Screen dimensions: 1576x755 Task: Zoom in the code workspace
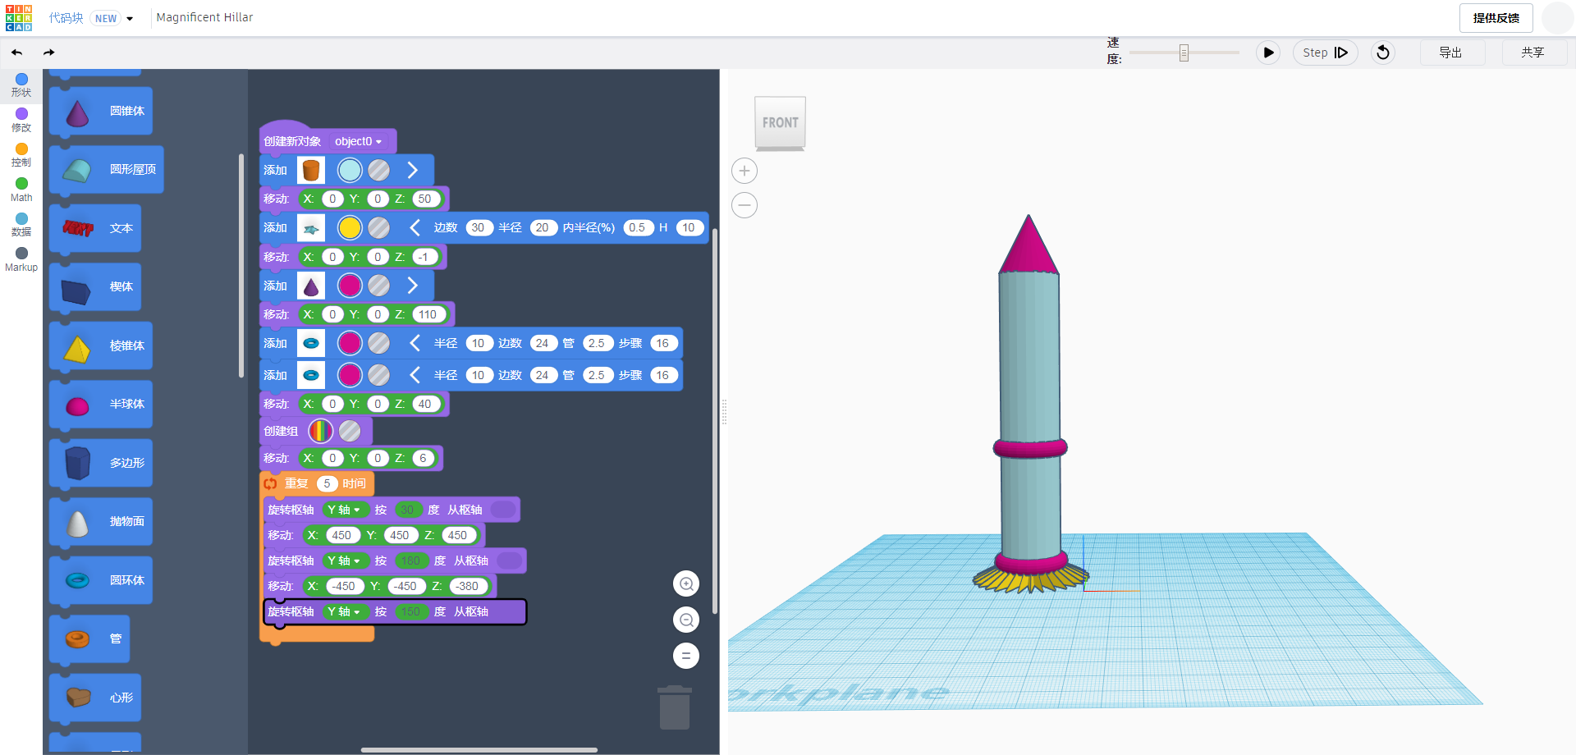coord(686,584)
